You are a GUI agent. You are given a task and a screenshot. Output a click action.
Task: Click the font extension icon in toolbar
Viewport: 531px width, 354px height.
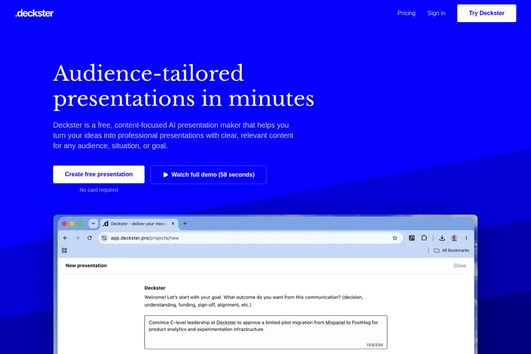tap(412, 238)
